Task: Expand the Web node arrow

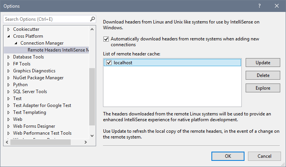Action: point(8,119)
